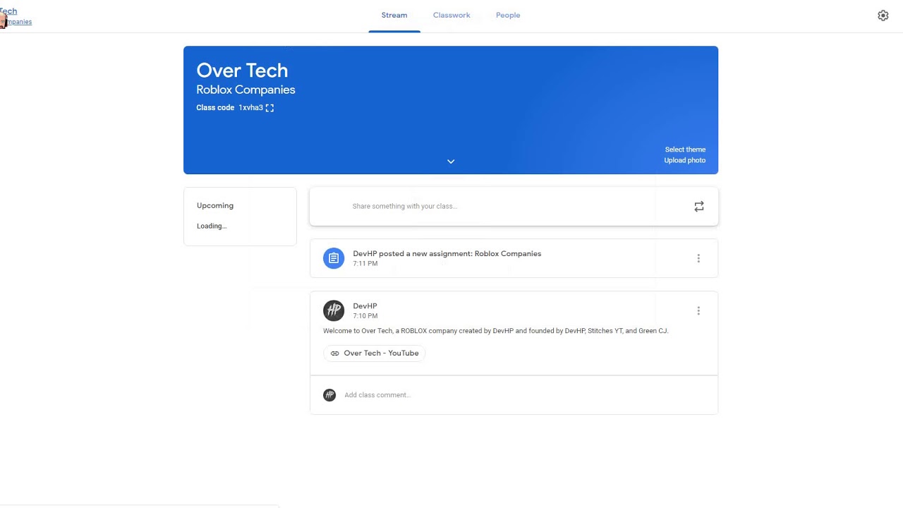Open options menu for DevHP welcome post
The width and height of the screenshot is (903, 508).
click(698, 311)
